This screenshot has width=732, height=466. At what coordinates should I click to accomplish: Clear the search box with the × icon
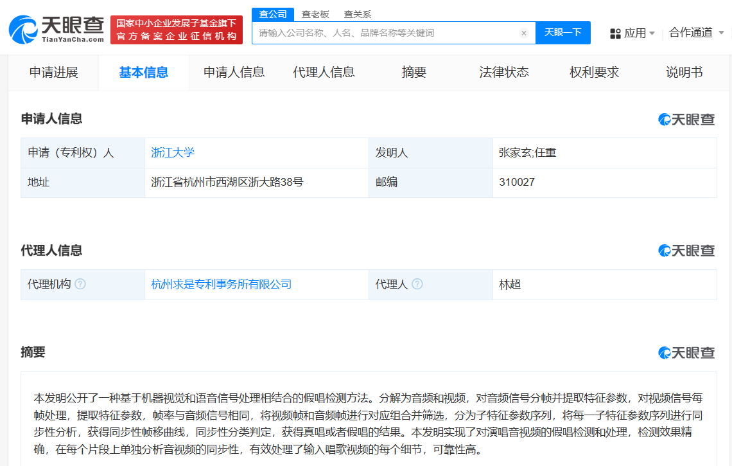click(524, 33)
